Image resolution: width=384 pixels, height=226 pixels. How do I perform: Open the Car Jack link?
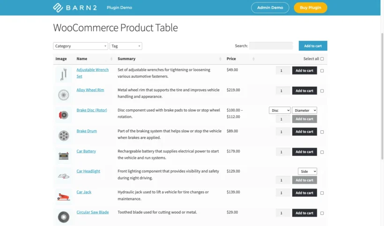click(x=84, y=192)
